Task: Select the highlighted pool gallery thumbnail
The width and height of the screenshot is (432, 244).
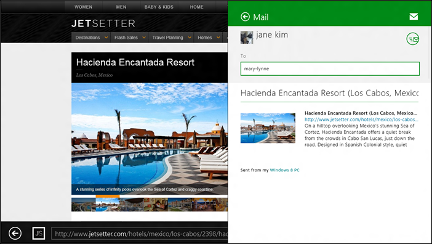Action: (108, 204)
